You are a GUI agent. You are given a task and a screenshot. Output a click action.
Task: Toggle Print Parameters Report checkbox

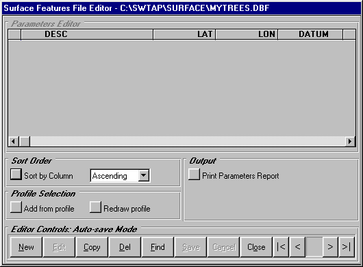coord(194,174)
